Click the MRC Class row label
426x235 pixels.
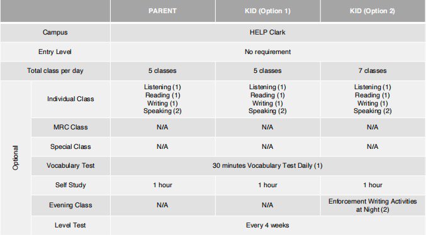coord(70,127)
